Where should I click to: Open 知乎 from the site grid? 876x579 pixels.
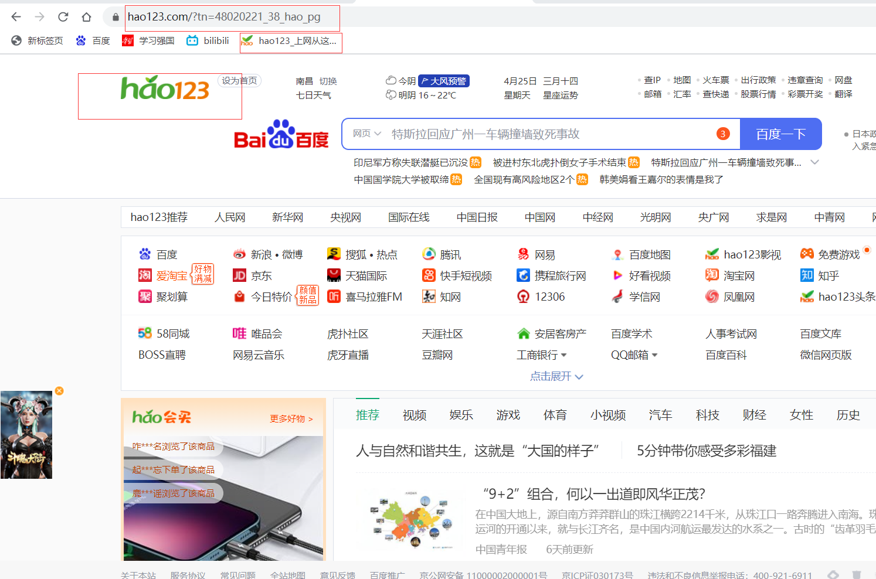coord(820,275)
